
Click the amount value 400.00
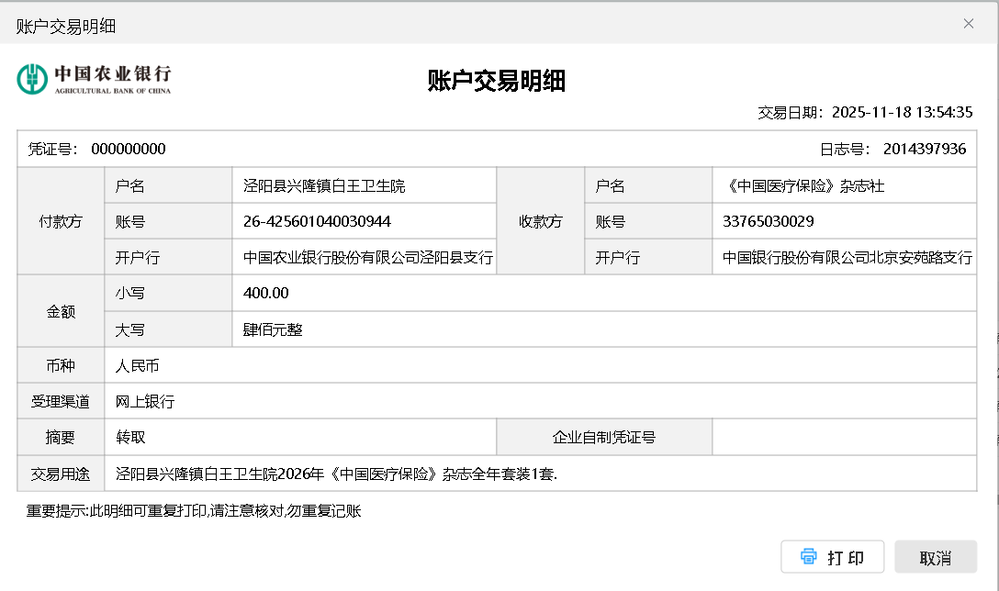click(266, 293)
